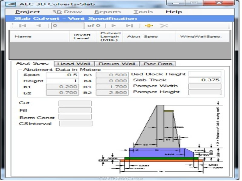Open the Reports menu
This screenshot has width=242, height=181.
click(108, 12)
